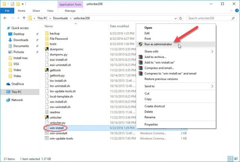240x162 pixels.
Task: Open the recent locations dropdown arrow
Action: 18,18
